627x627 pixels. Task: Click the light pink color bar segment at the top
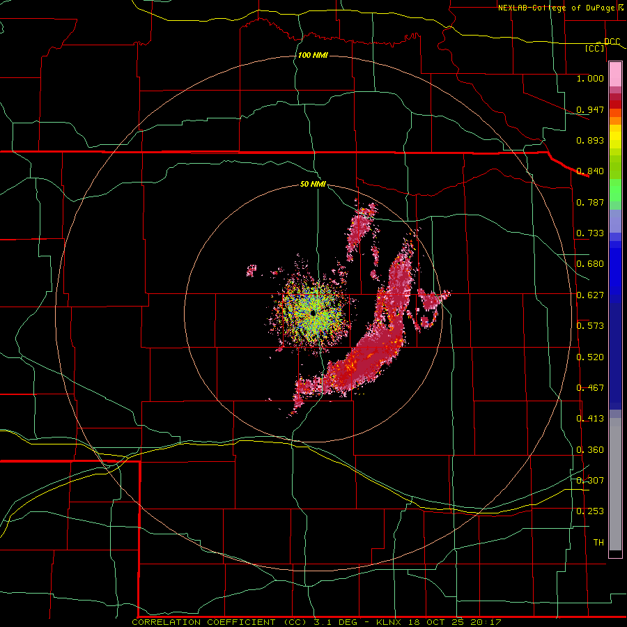615,75
